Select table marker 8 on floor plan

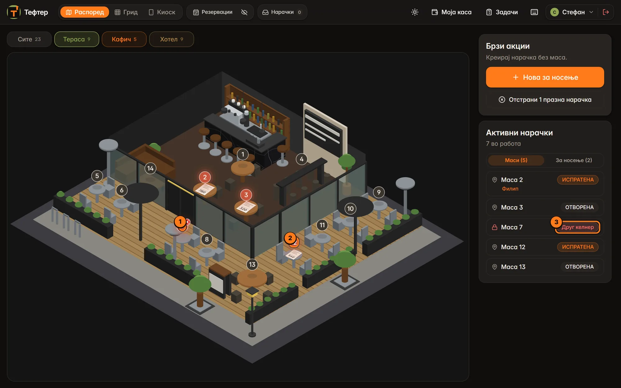[207, 239]
